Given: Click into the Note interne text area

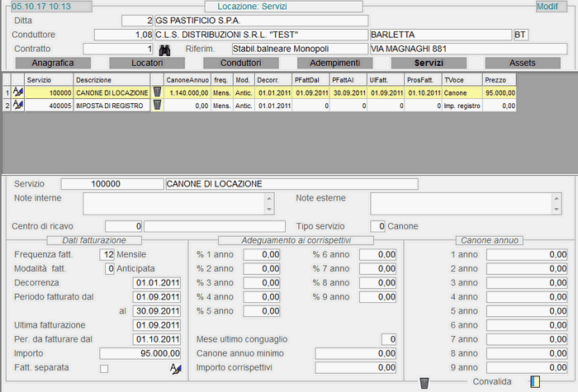Looking at the screenshot, I should click(x=174, y=203).
